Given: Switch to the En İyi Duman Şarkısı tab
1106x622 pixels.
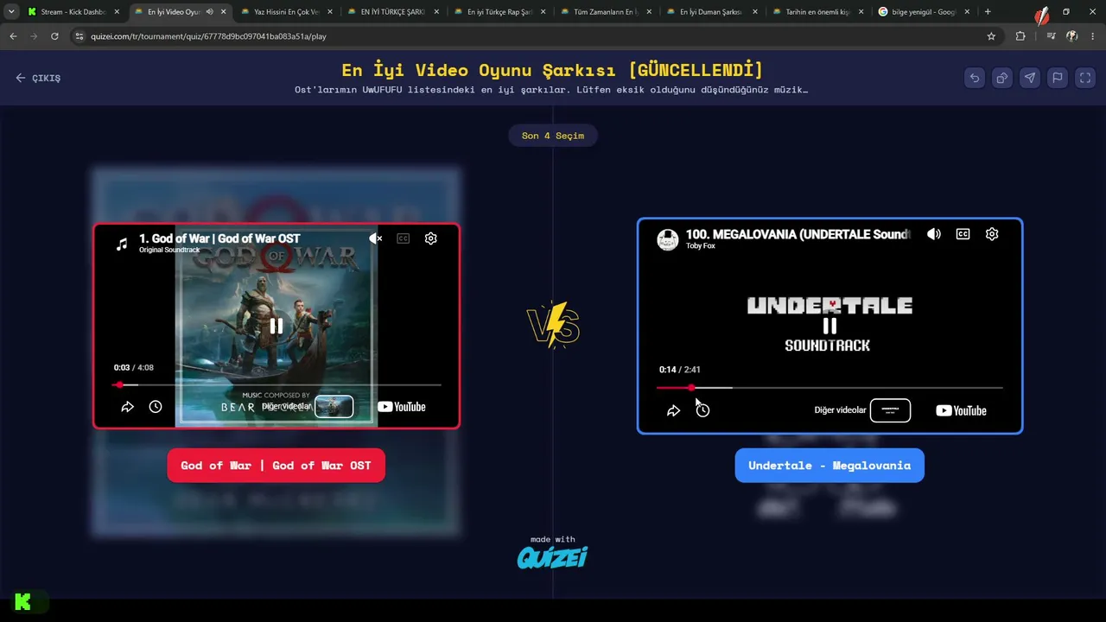Looking at the screenshot, I should click(712, 12).
